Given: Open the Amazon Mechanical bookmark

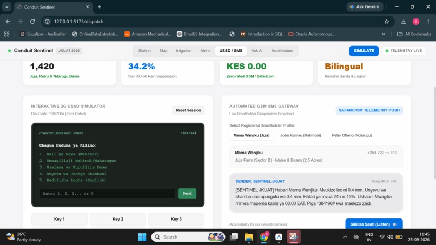Looking at the screenshot, I should (x=148, y=34).
